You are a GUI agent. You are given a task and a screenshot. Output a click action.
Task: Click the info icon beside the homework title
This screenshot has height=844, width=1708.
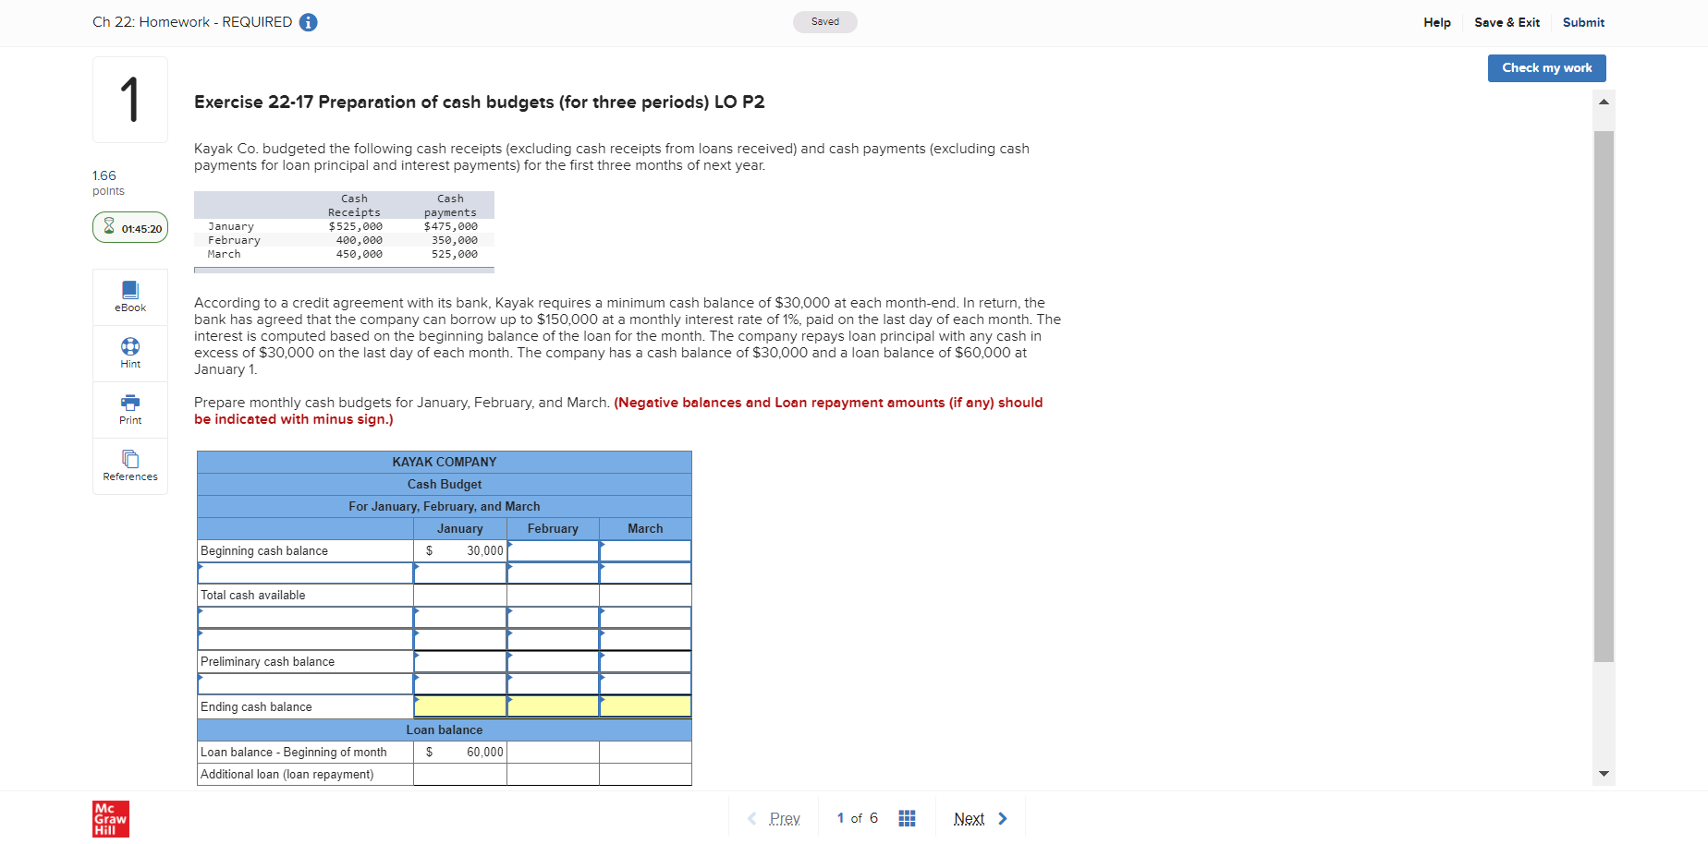(x=309, y=21)
